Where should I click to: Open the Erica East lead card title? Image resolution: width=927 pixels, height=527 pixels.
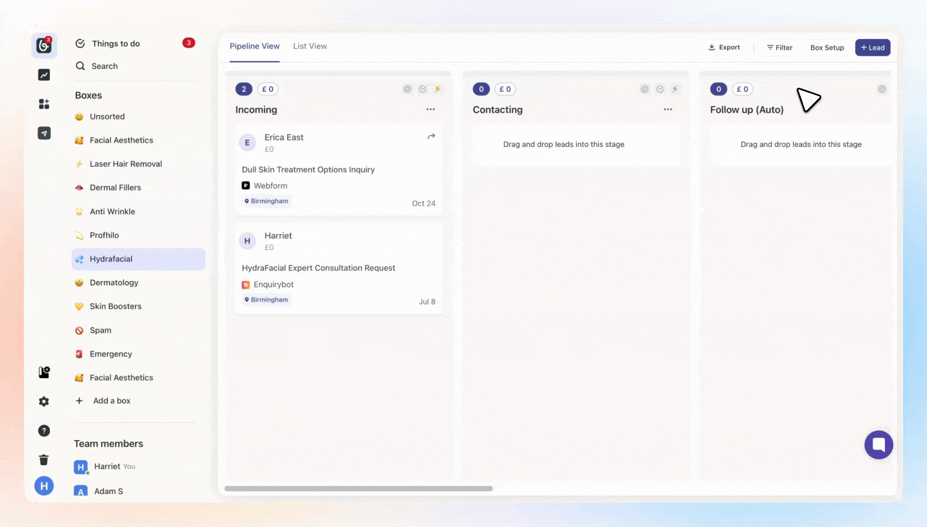pyautogui.click(x=284, y=137)
